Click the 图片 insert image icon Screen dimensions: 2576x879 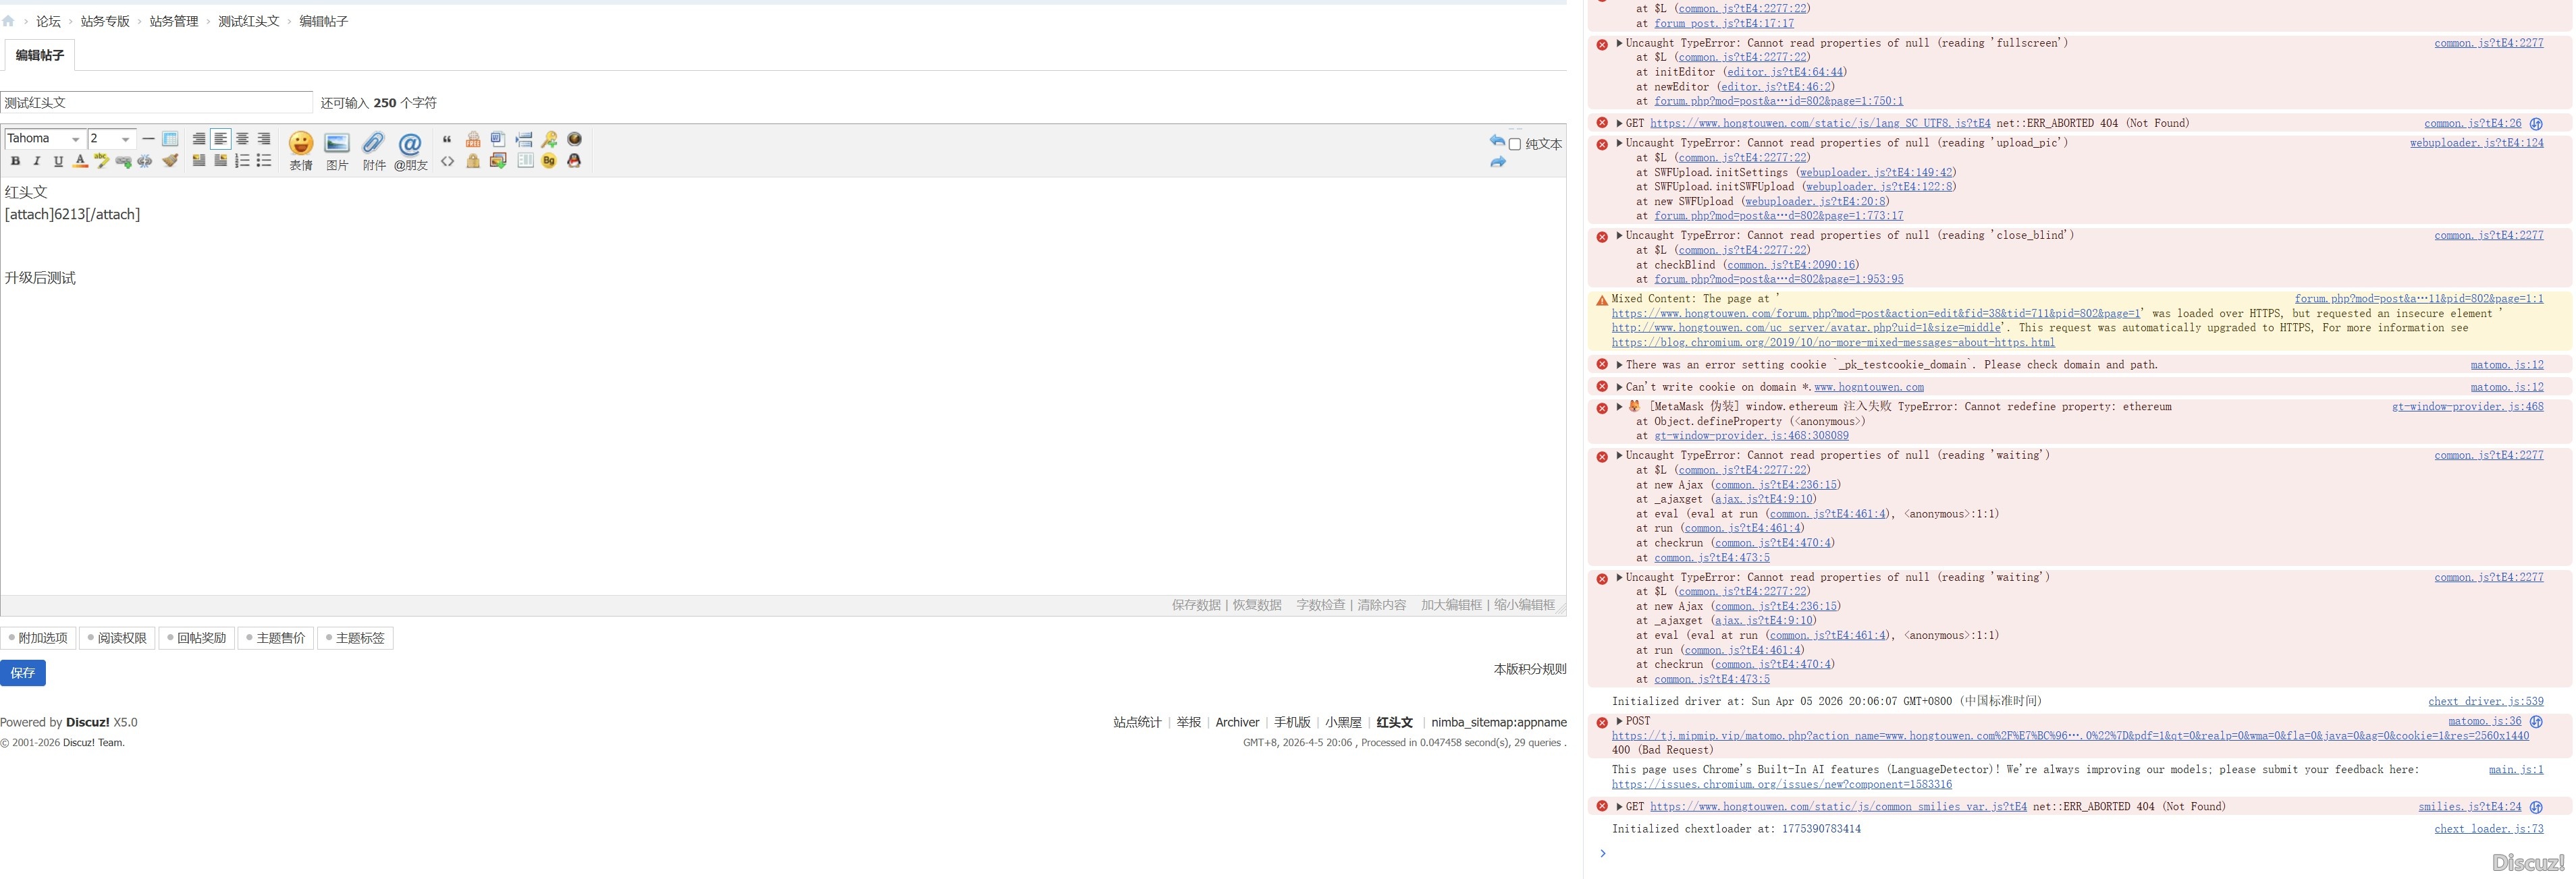click(337, 144)
